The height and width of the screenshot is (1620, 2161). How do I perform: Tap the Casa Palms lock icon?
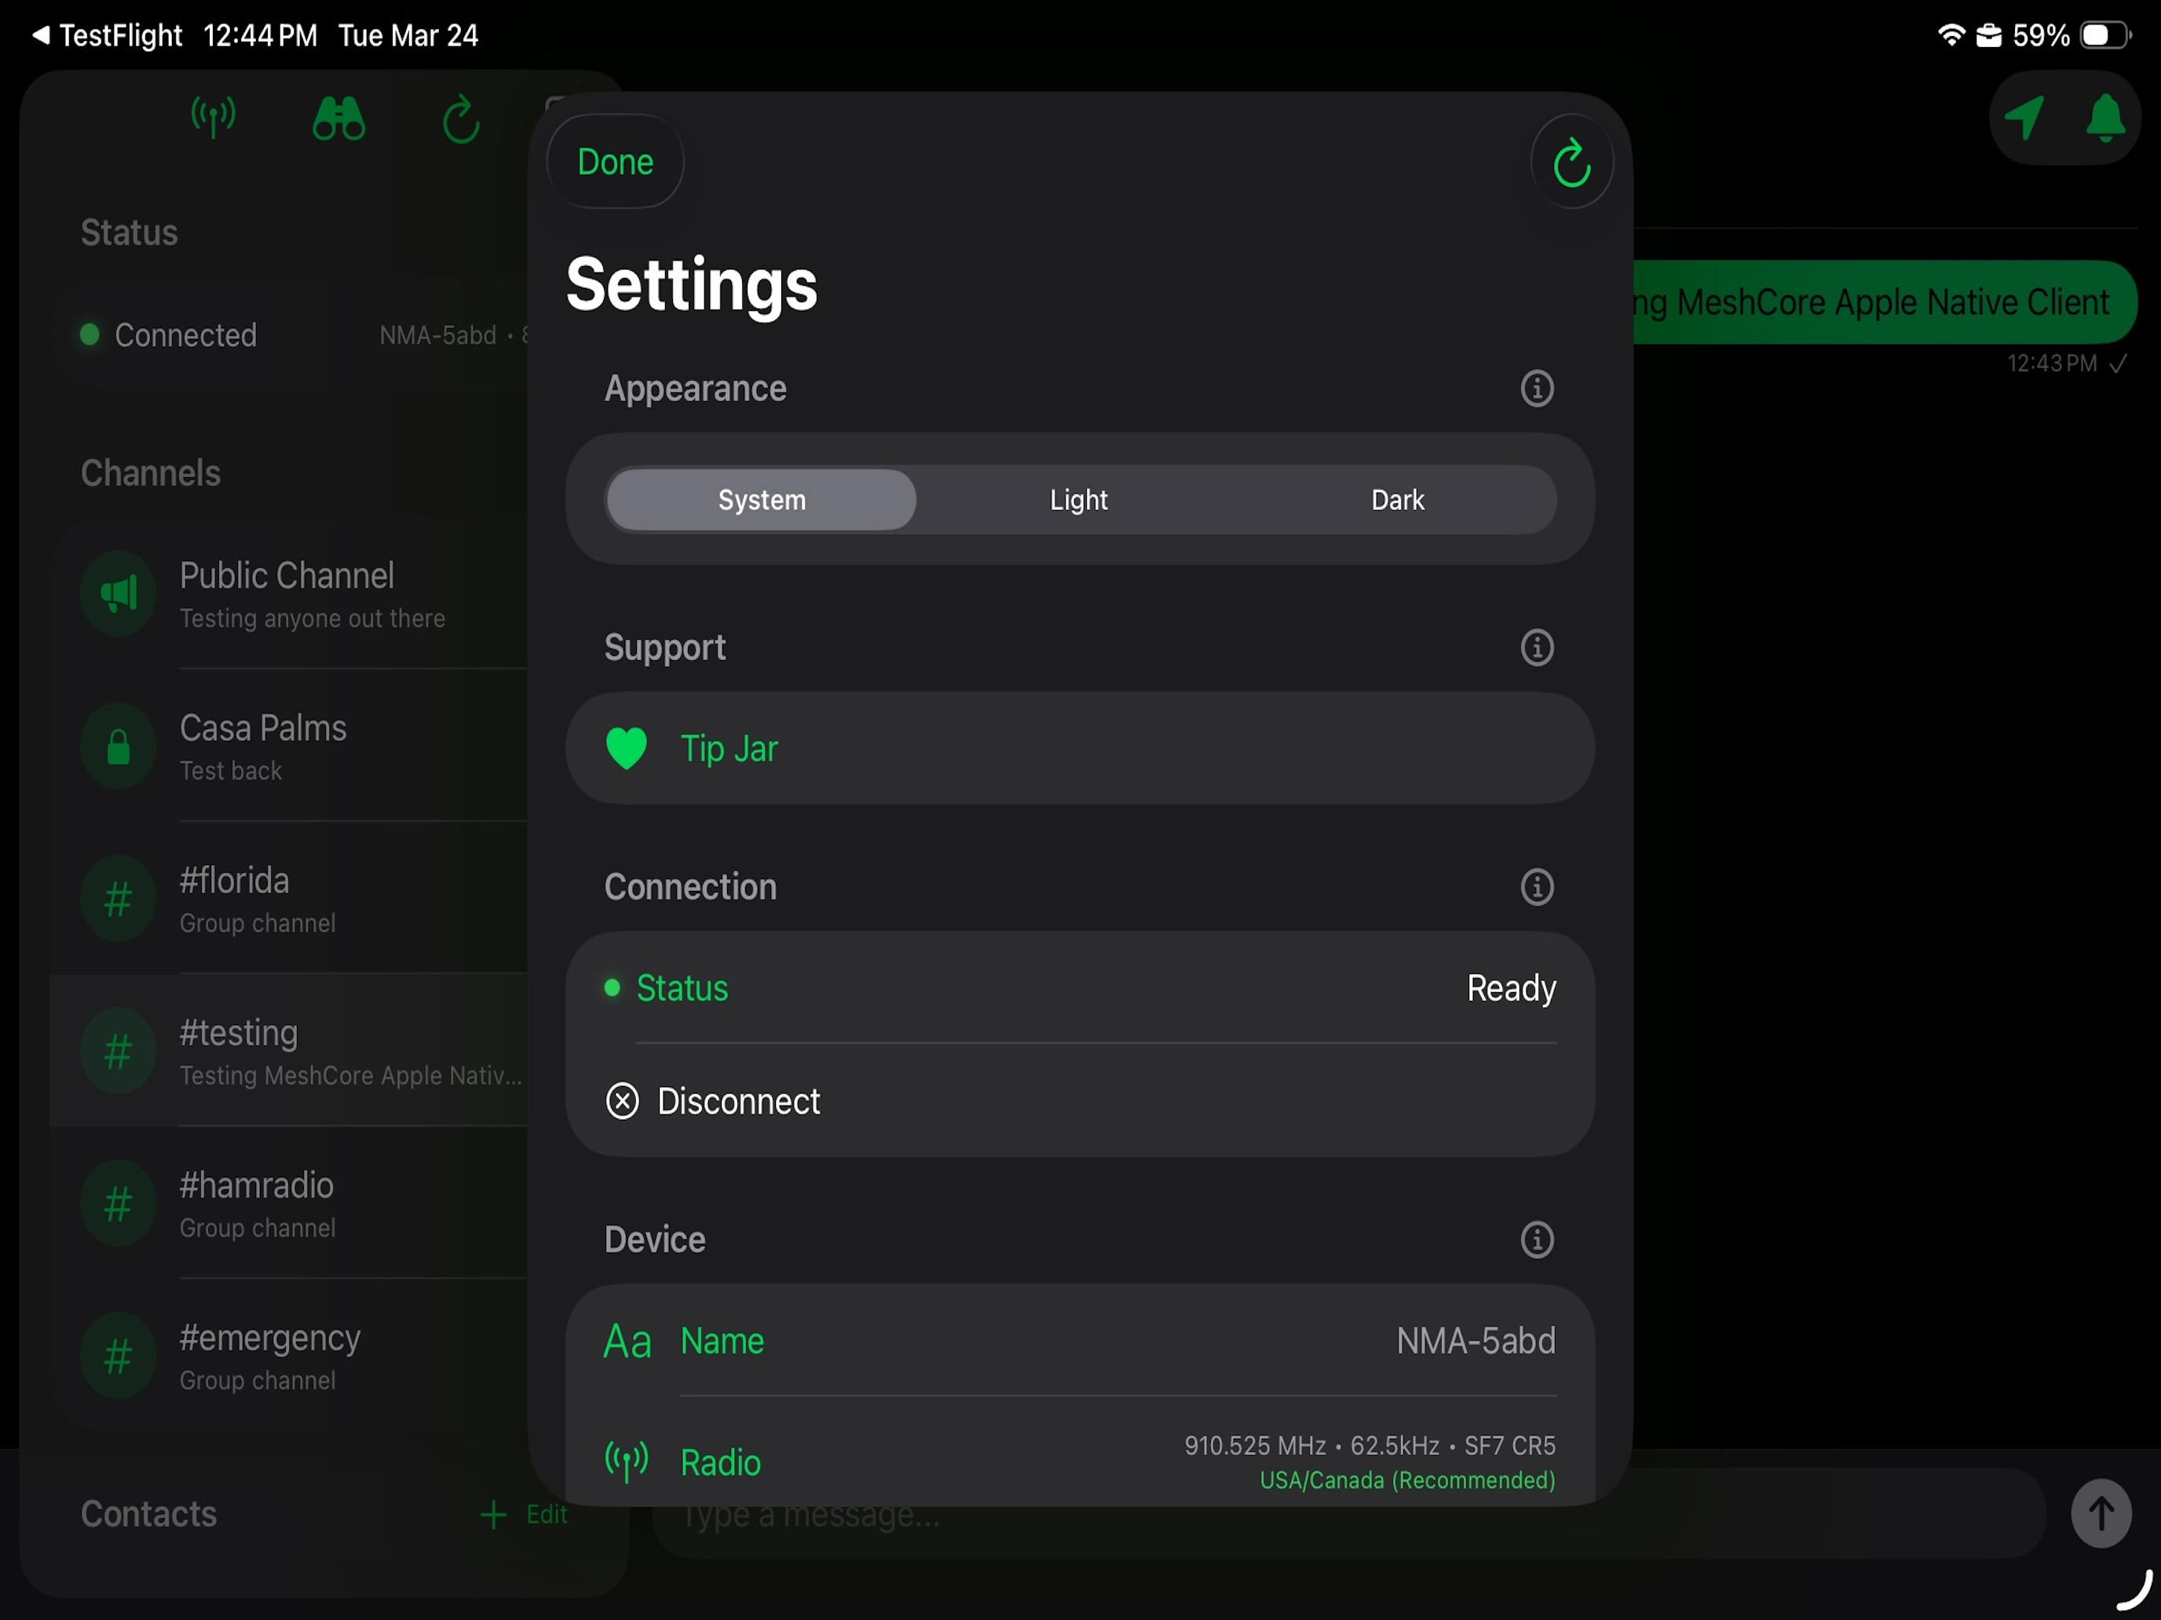[x=119, y=747]
